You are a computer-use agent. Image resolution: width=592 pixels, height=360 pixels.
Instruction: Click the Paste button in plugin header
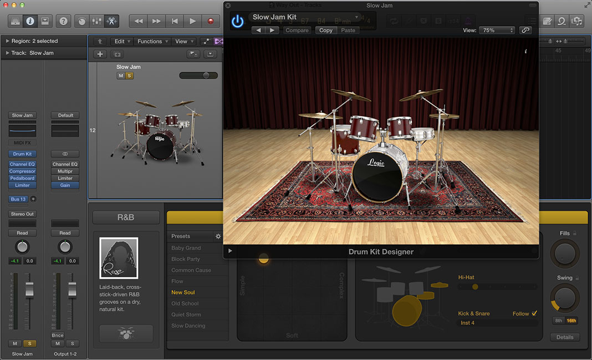[x=348, y=30]
